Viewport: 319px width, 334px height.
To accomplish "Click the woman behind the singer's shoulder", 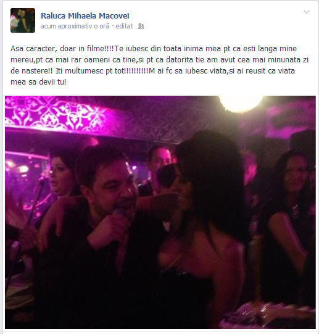I will [x=60, y=176].
